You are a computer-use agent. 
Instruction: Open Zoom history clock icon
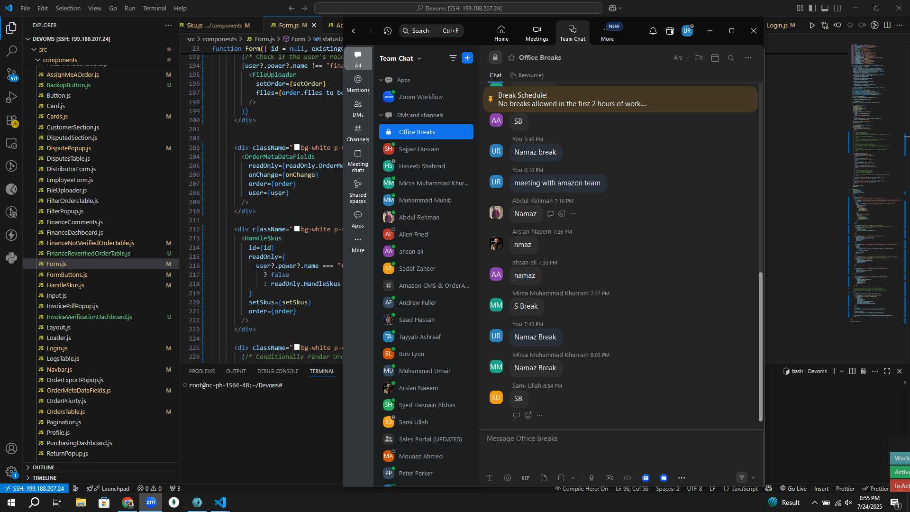pos(387,31)
